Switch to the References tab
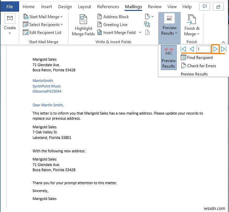Screen dimensions: 229x212 [x=108, y=7]
